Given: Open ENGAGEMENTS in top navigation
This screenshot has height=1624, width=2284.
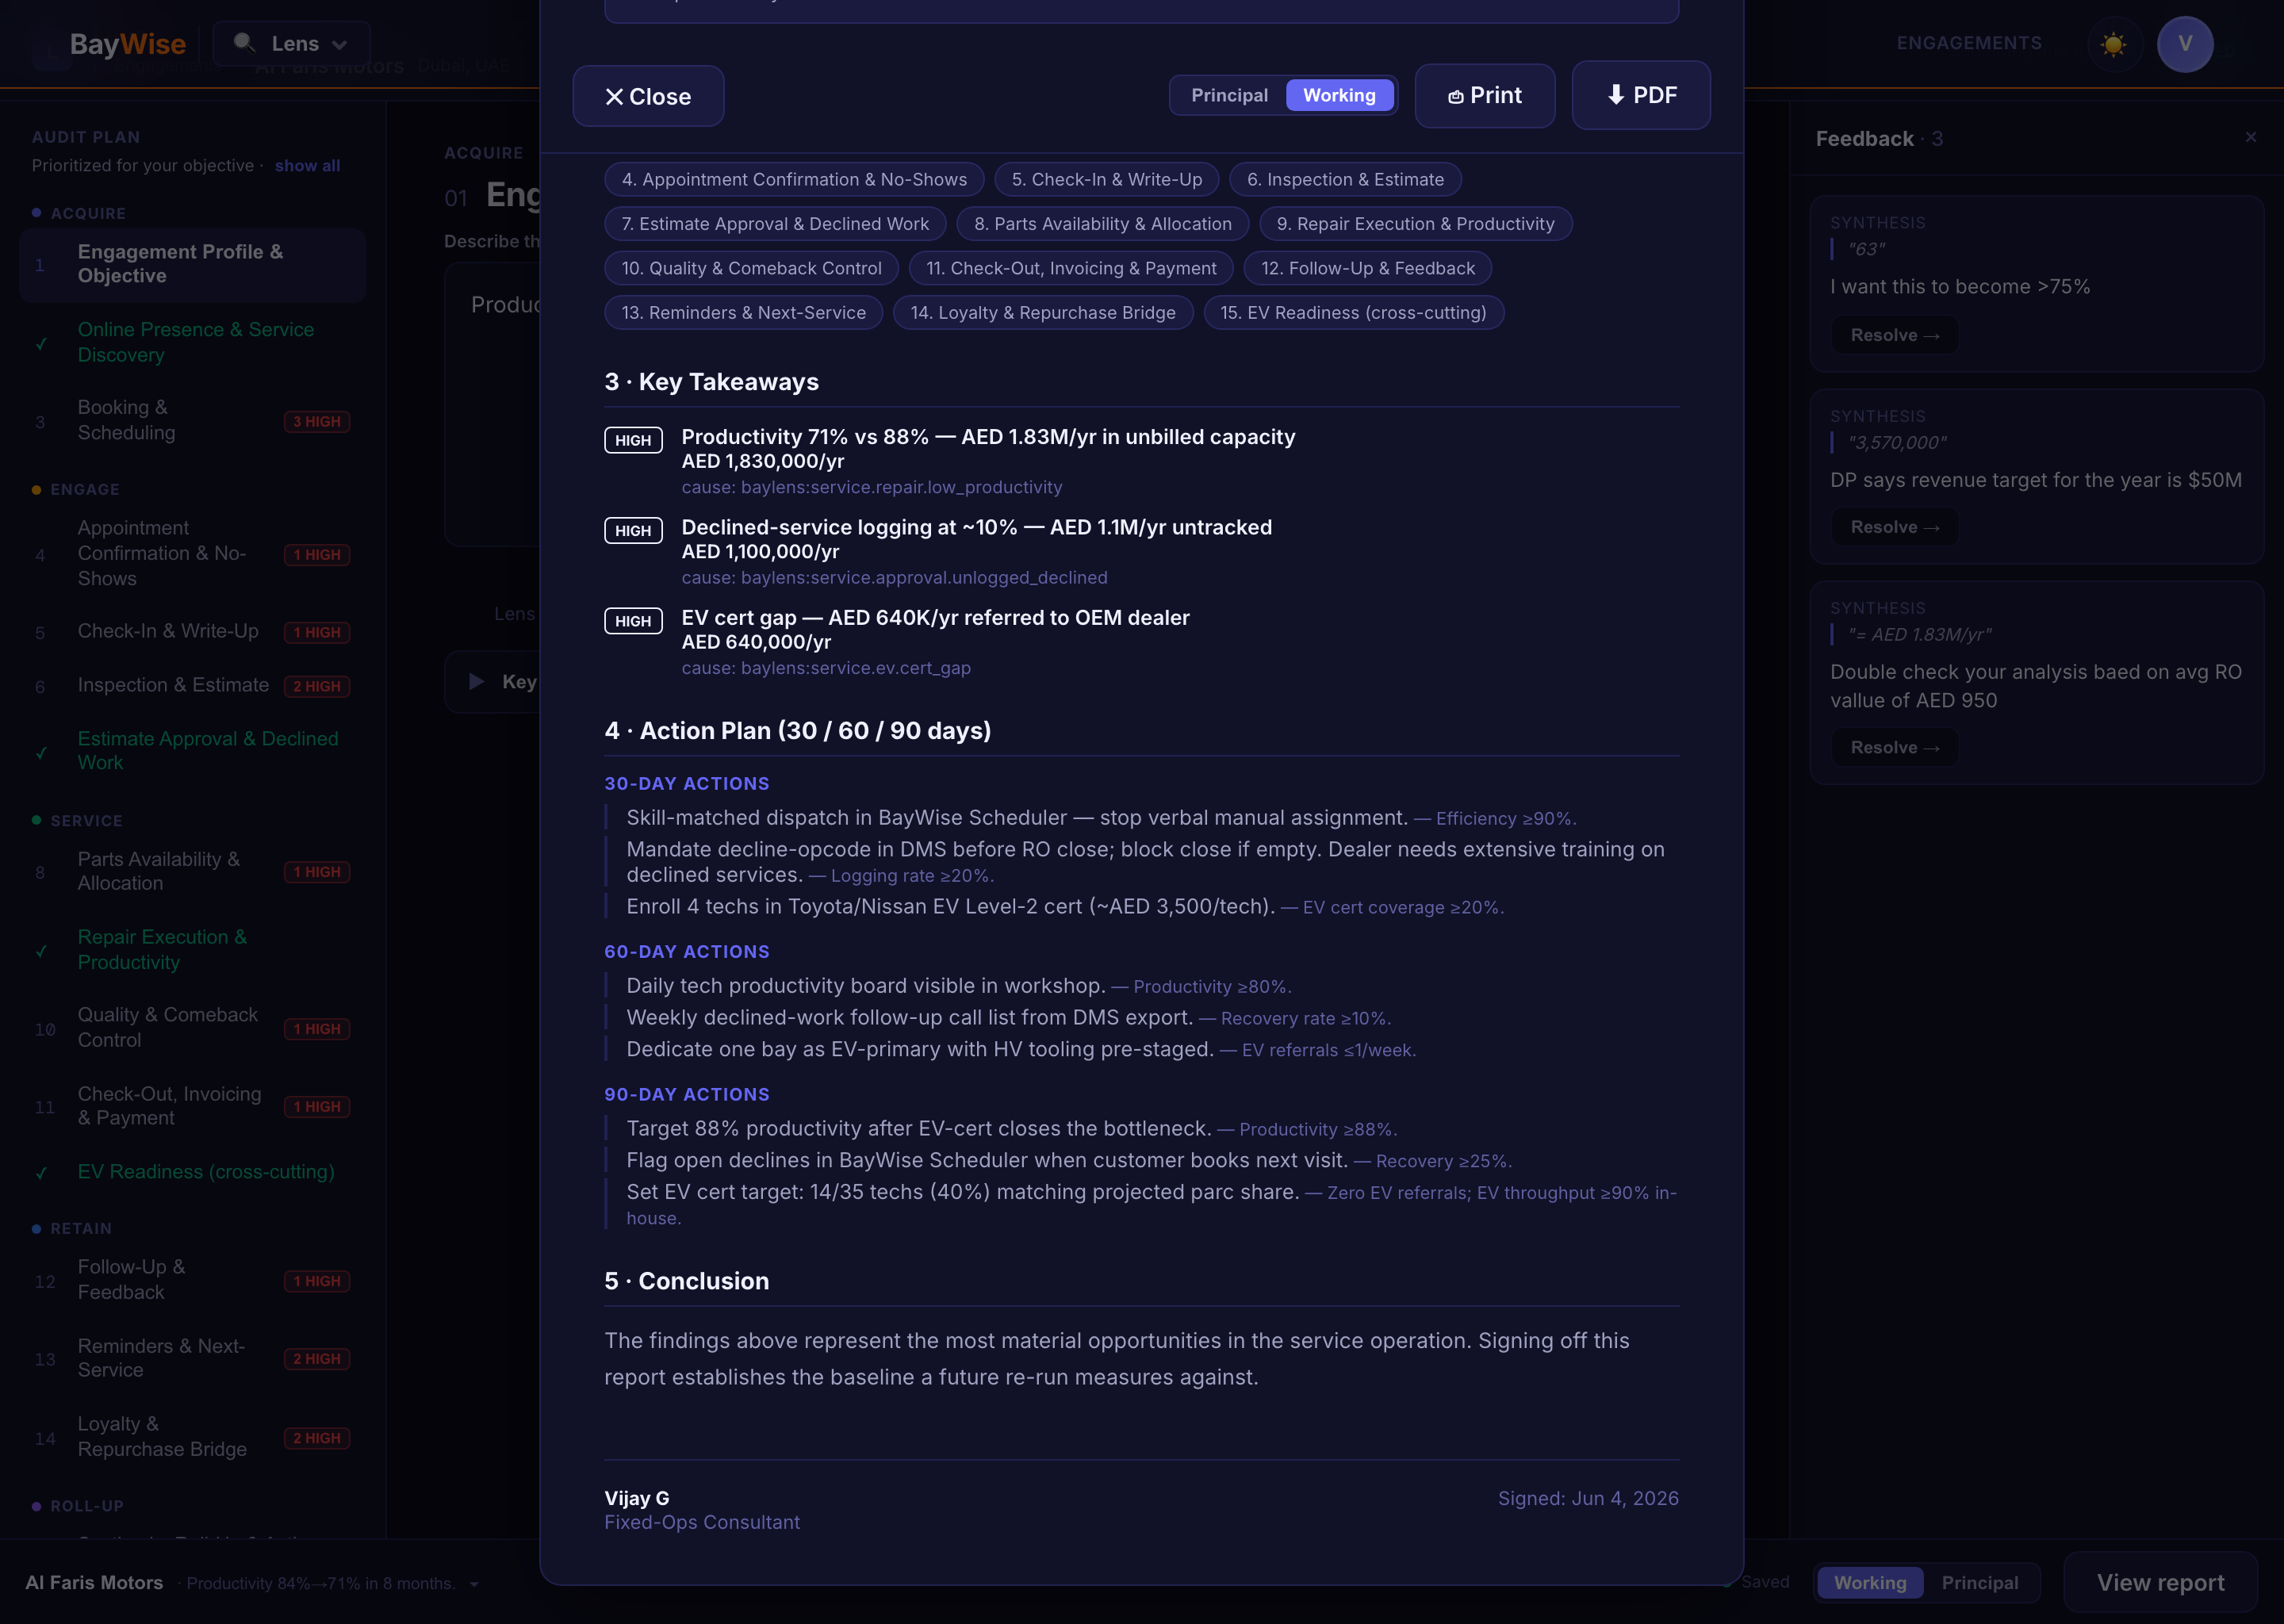Looking at the screenshot, I should pyautogui.click(x=1969, y=43).
